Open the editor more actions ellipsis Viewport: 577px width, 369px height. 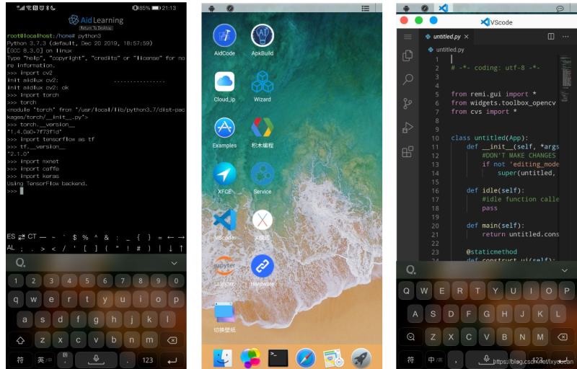(565, 36)
